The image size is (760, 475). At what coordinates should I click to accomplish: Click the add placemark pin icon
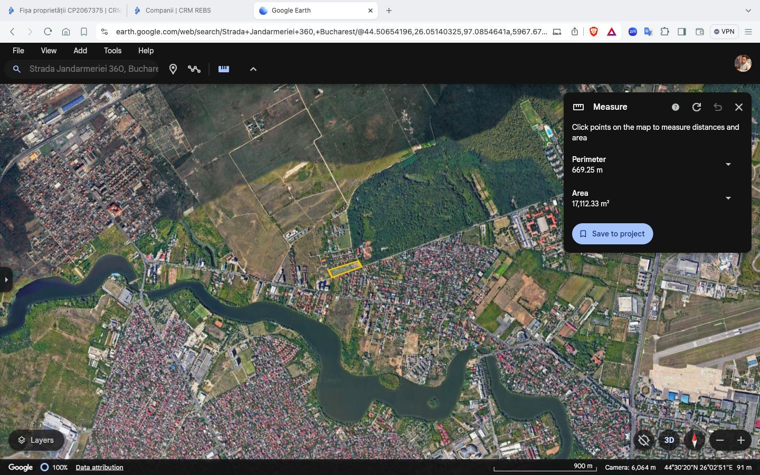coord(173,69)
